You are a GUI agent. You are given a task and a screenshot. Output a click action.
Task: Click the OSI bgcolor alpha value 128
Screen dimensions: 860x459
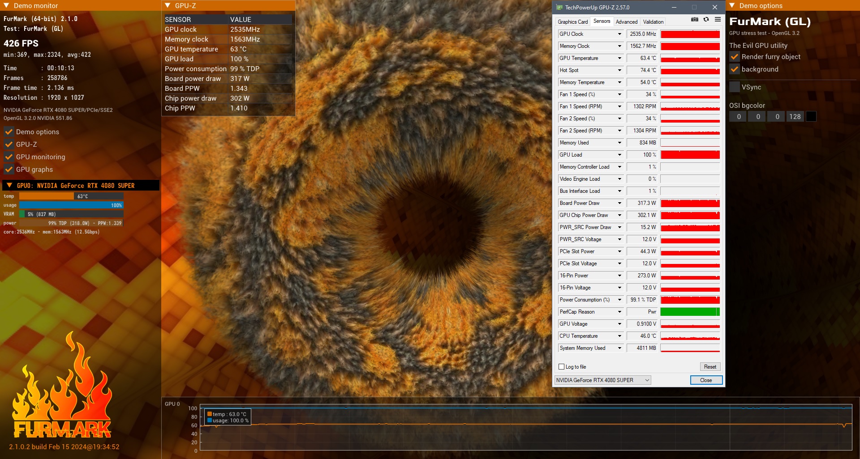(795, 117)
